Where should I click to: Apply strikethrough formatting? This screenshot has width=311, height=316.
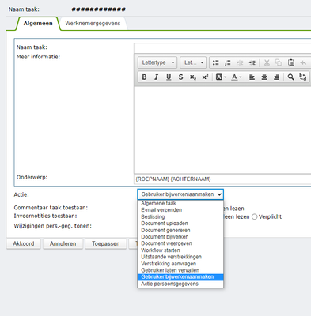click(x=180, y=77)
